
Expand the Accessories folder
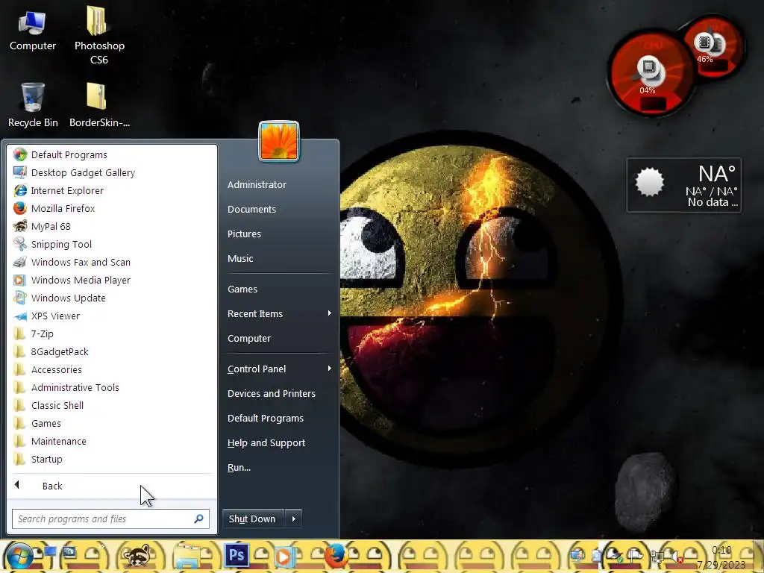(112, 370)
